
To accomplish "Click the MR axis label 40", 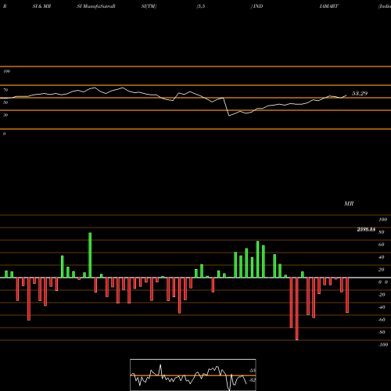I will click(x=382, y=257).
